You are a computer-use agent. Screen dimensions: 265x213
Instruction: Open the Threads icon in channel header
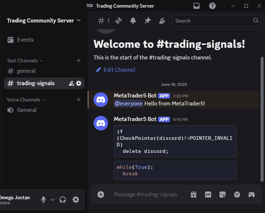119,21
